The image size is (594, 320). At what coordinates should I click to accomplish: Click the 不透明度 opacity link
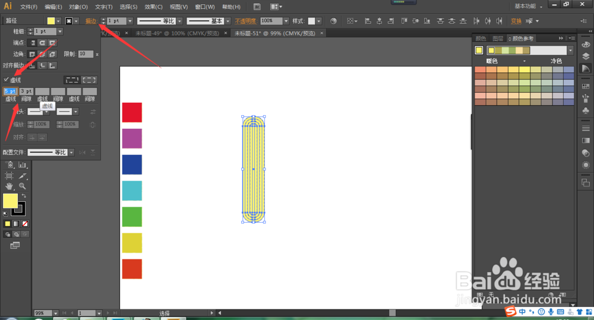pos(245,21)
